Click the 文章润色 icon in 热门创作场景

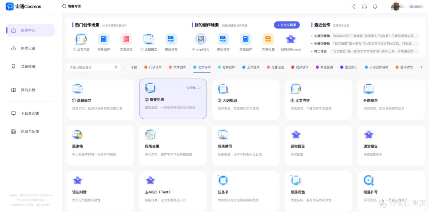pyautogui.click(x=126, y=39)
